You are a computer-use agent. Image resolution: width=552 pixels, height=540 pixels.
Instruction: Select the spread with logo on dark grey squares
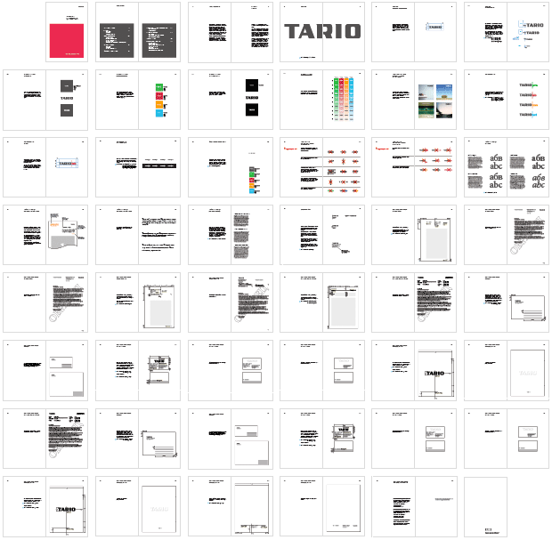tap(45, 99)
